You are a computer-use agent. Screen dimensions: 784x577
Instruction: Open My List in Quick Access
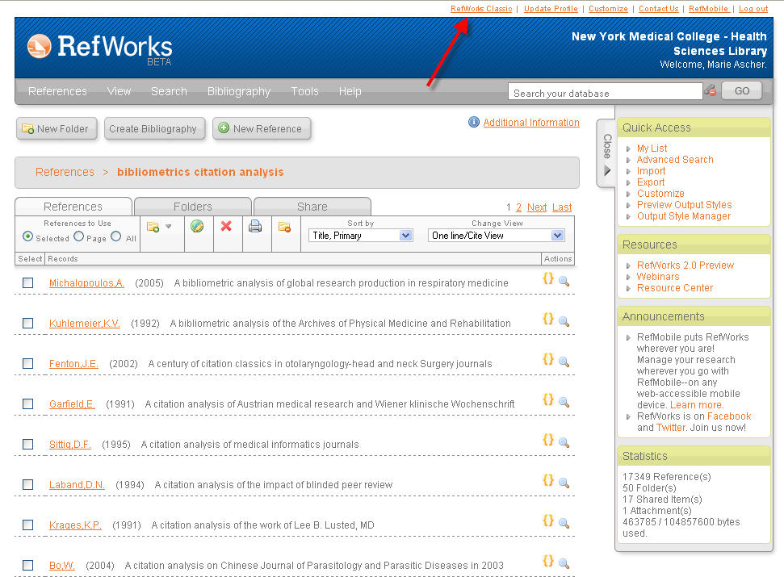[x=652, y=148]
